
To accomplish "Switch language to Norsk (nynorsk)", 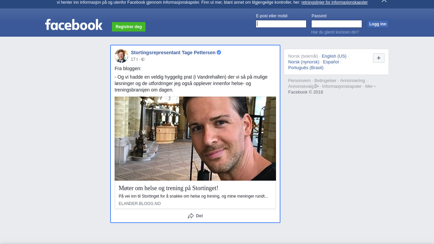I will click(x=304, y=62).
